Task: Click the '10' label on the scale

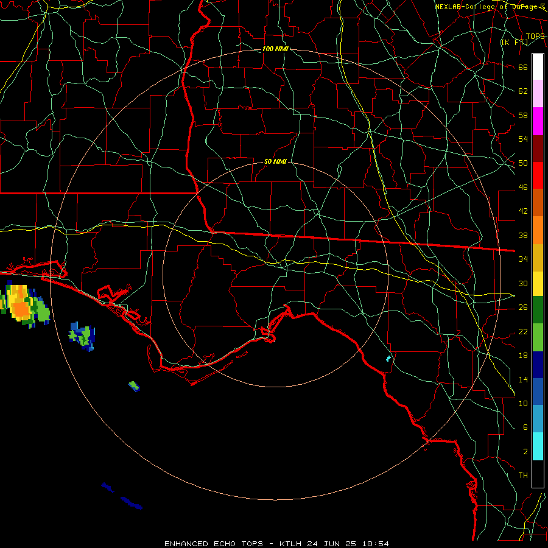Action: pos(523,403)
